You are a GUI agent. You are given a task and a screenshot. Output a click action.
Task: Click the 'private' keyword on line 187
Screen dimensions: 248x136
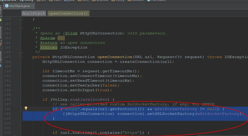(x=41, y=57)
